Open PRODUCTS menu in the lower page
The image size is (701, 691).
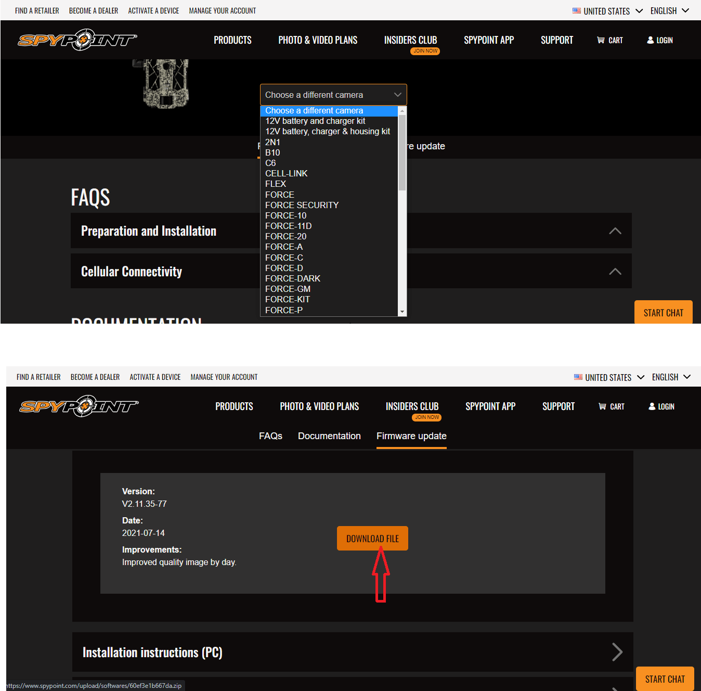234,406
